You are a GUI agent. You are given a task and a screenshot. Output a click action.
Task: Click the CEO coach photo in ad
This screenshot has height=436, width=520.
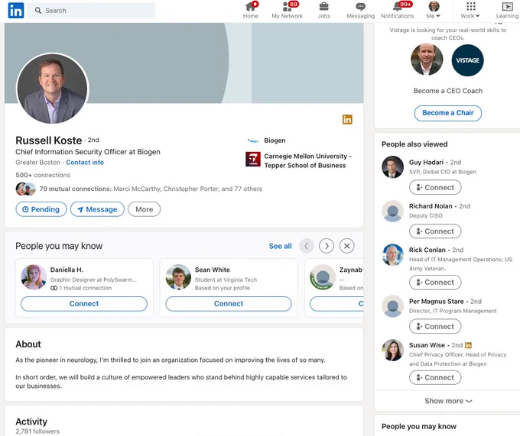427,60
